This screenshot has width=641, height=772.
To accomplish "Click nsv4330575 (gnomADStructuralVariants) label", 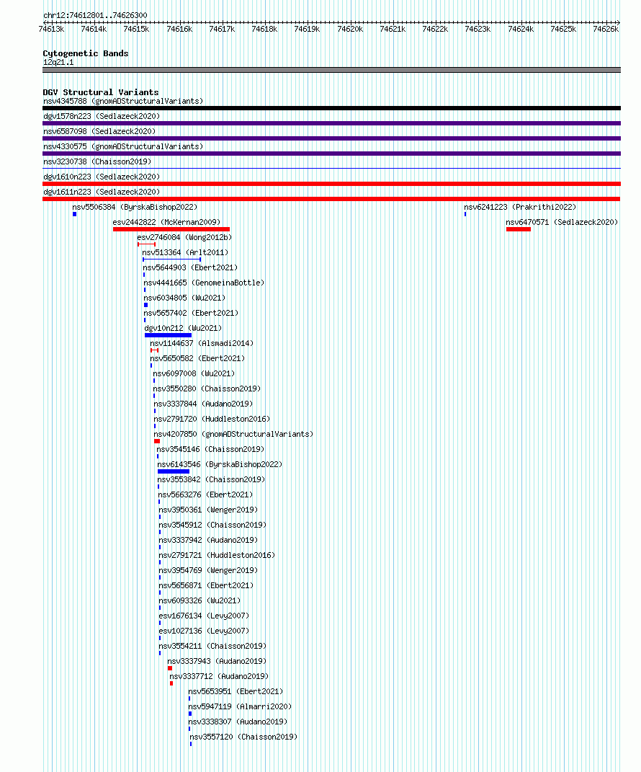I will point(123,147).
